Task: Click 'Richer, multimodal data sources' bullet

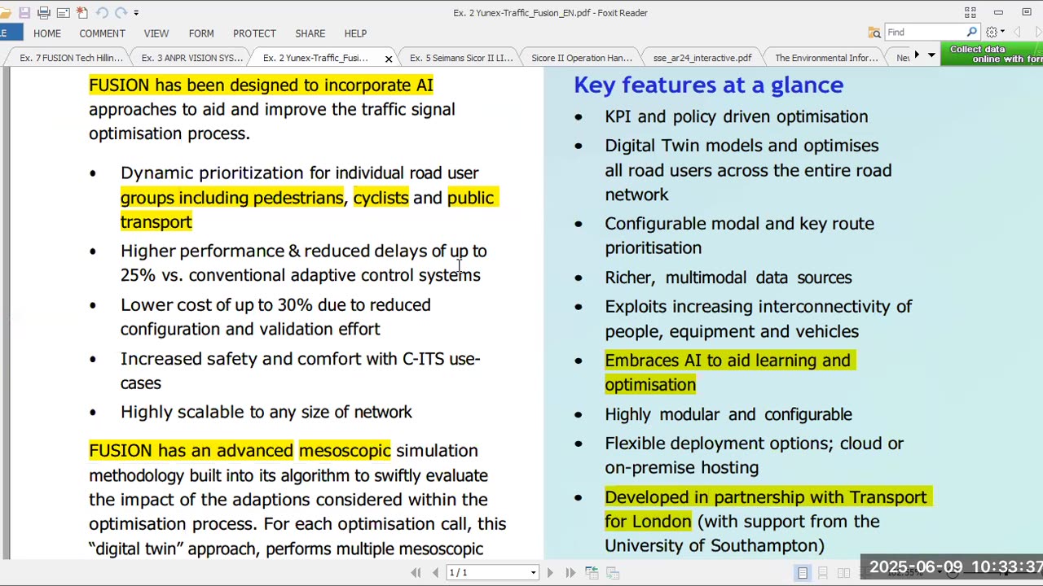Action: 728,278
